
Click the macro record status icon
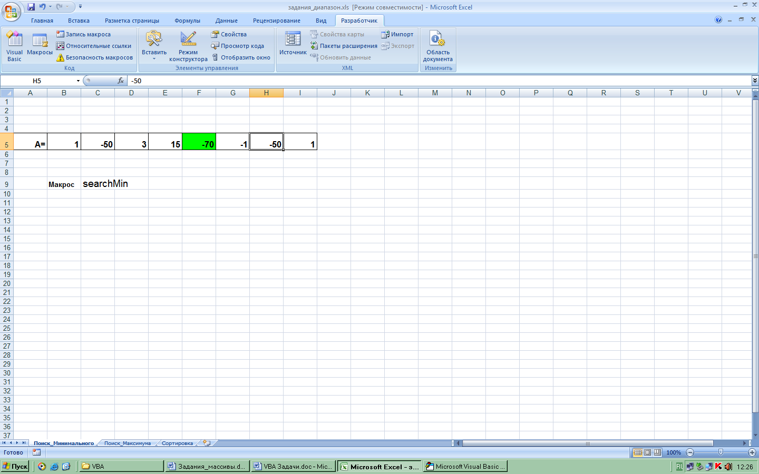[36, 452]
